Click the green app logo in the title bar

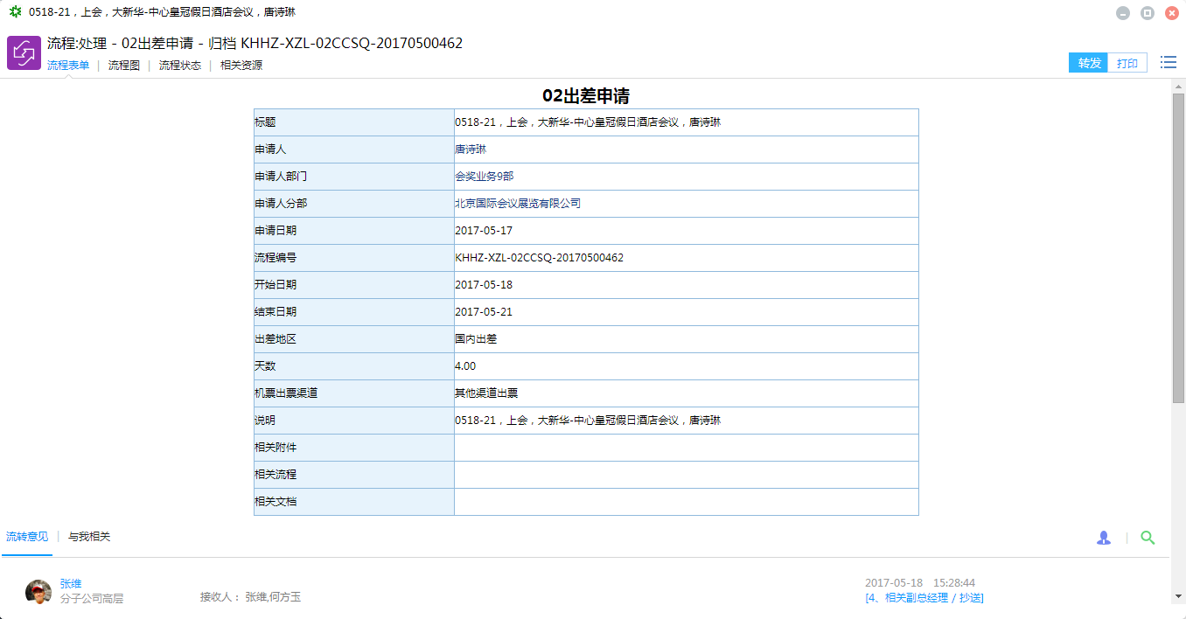click(15, 12)
